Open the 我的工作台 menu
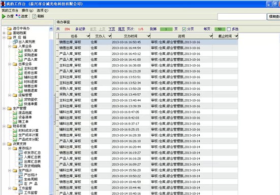 coord(10,11)
